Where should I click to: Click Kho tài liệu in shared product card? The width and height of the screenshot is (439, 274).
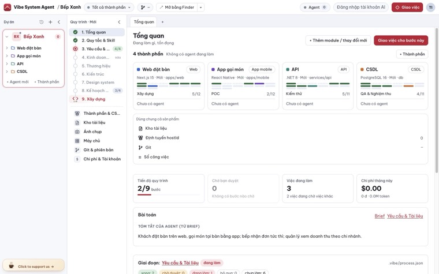(280, 128)
